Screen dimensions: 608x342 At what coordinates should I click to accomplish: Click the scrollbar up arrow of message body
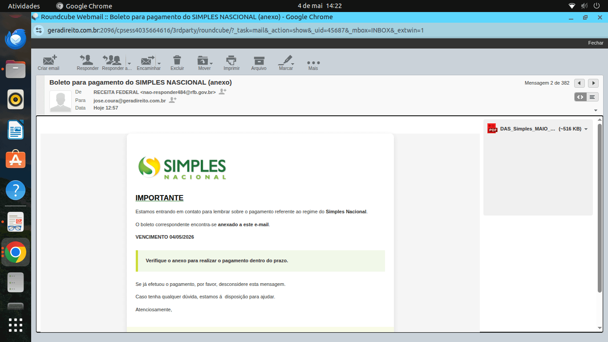tap(600, 120)
